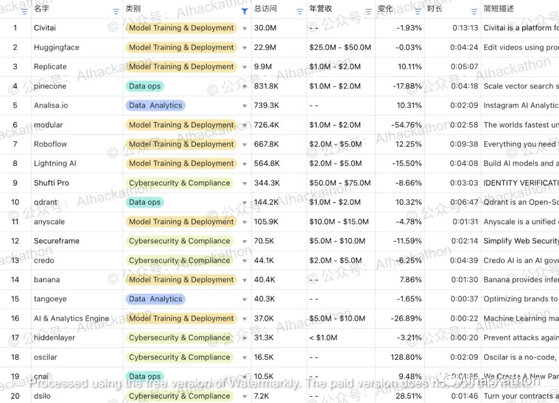559x403 pixels.
Task: Click the modular name cell
Action: coord(77,125)
